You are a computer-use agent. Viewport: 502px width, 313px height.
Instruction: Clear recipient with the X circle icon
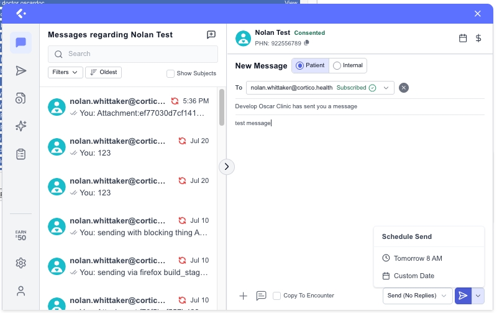[x=404, y=88]
